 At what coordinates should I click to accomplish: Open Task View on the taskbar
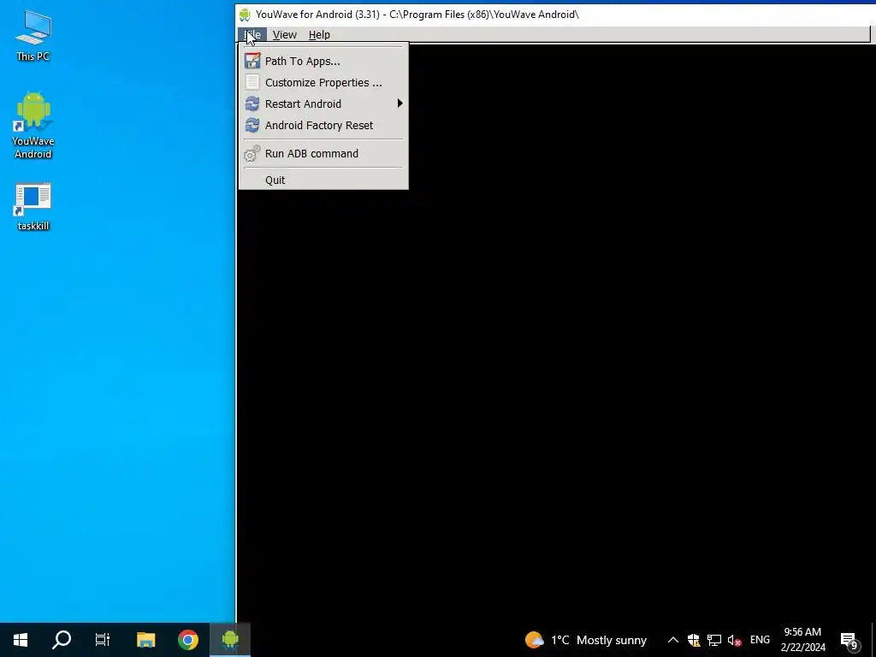coord(103,640)
